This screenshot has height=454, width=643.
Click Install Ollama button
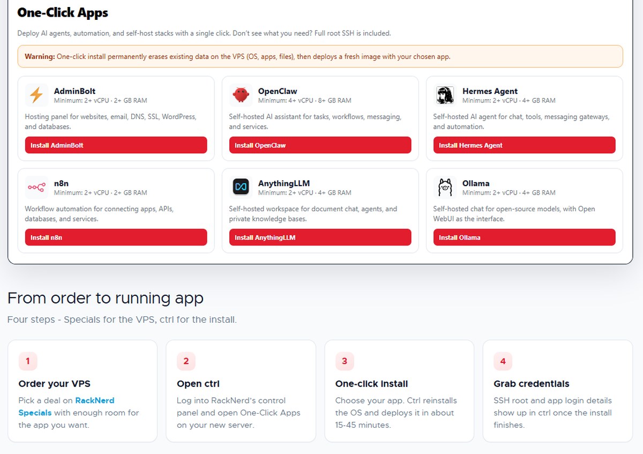pos(524,237)
